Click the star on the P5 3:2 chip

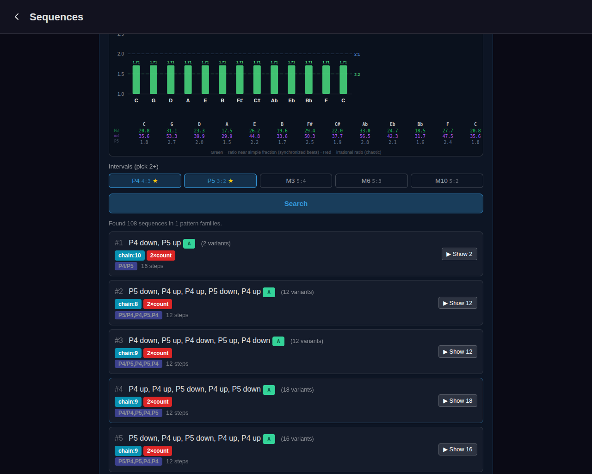[x=232, y=181]
